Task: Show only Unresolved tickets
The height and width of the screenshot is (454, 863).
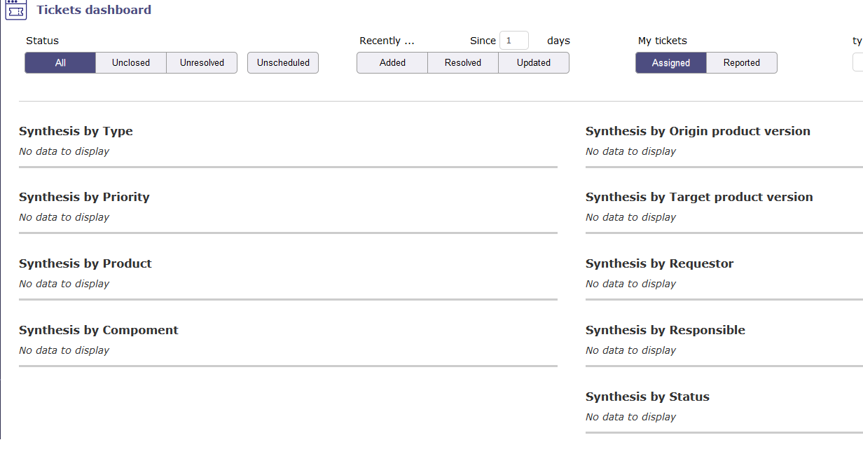Action: pyautogui.click(x=202, y=63)
